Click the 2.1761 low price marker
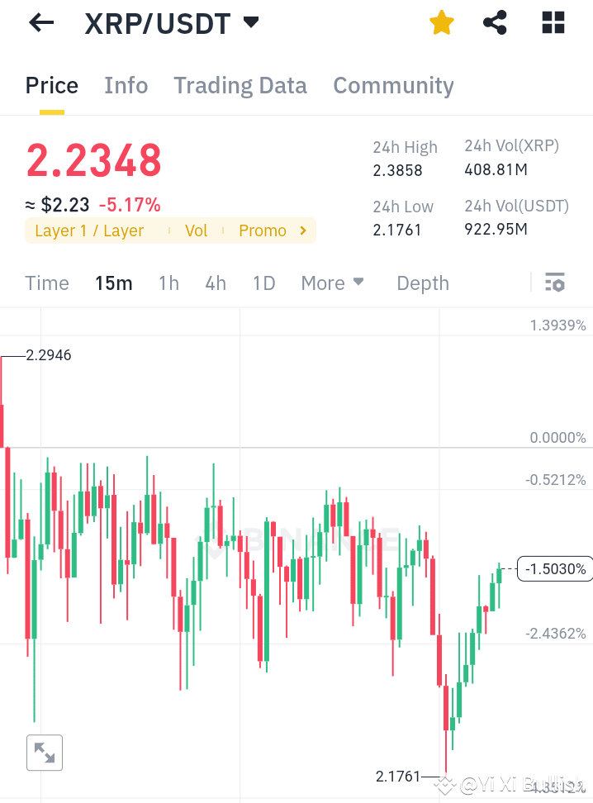This screenshot has height=803, width=593. tap(397, 777)
